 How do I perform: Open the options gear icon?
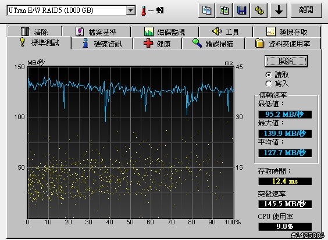click(x=259, y=10)
